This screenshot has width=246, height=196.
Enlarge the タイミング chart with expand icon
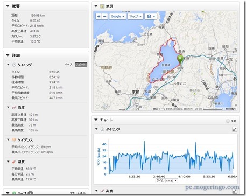coord(235,129)
